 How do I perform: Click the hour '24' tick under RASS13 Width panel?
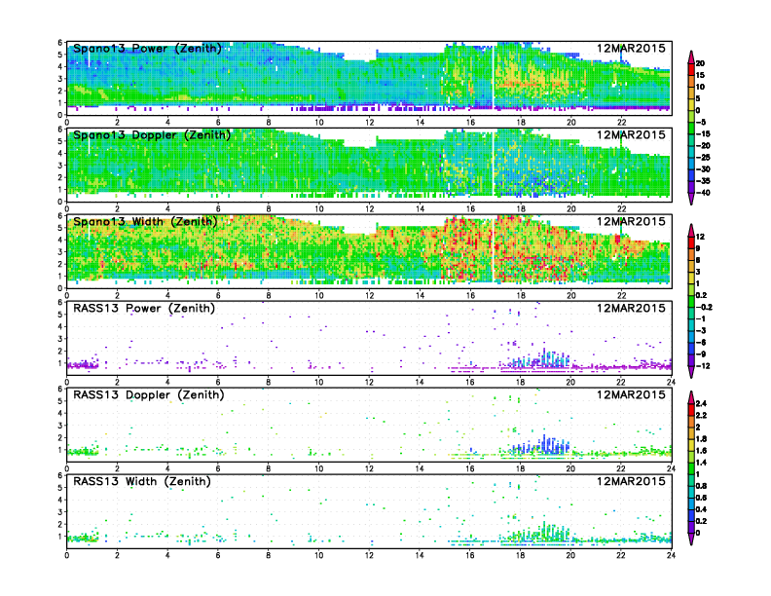pyautogui.click(x=672, y=555)
